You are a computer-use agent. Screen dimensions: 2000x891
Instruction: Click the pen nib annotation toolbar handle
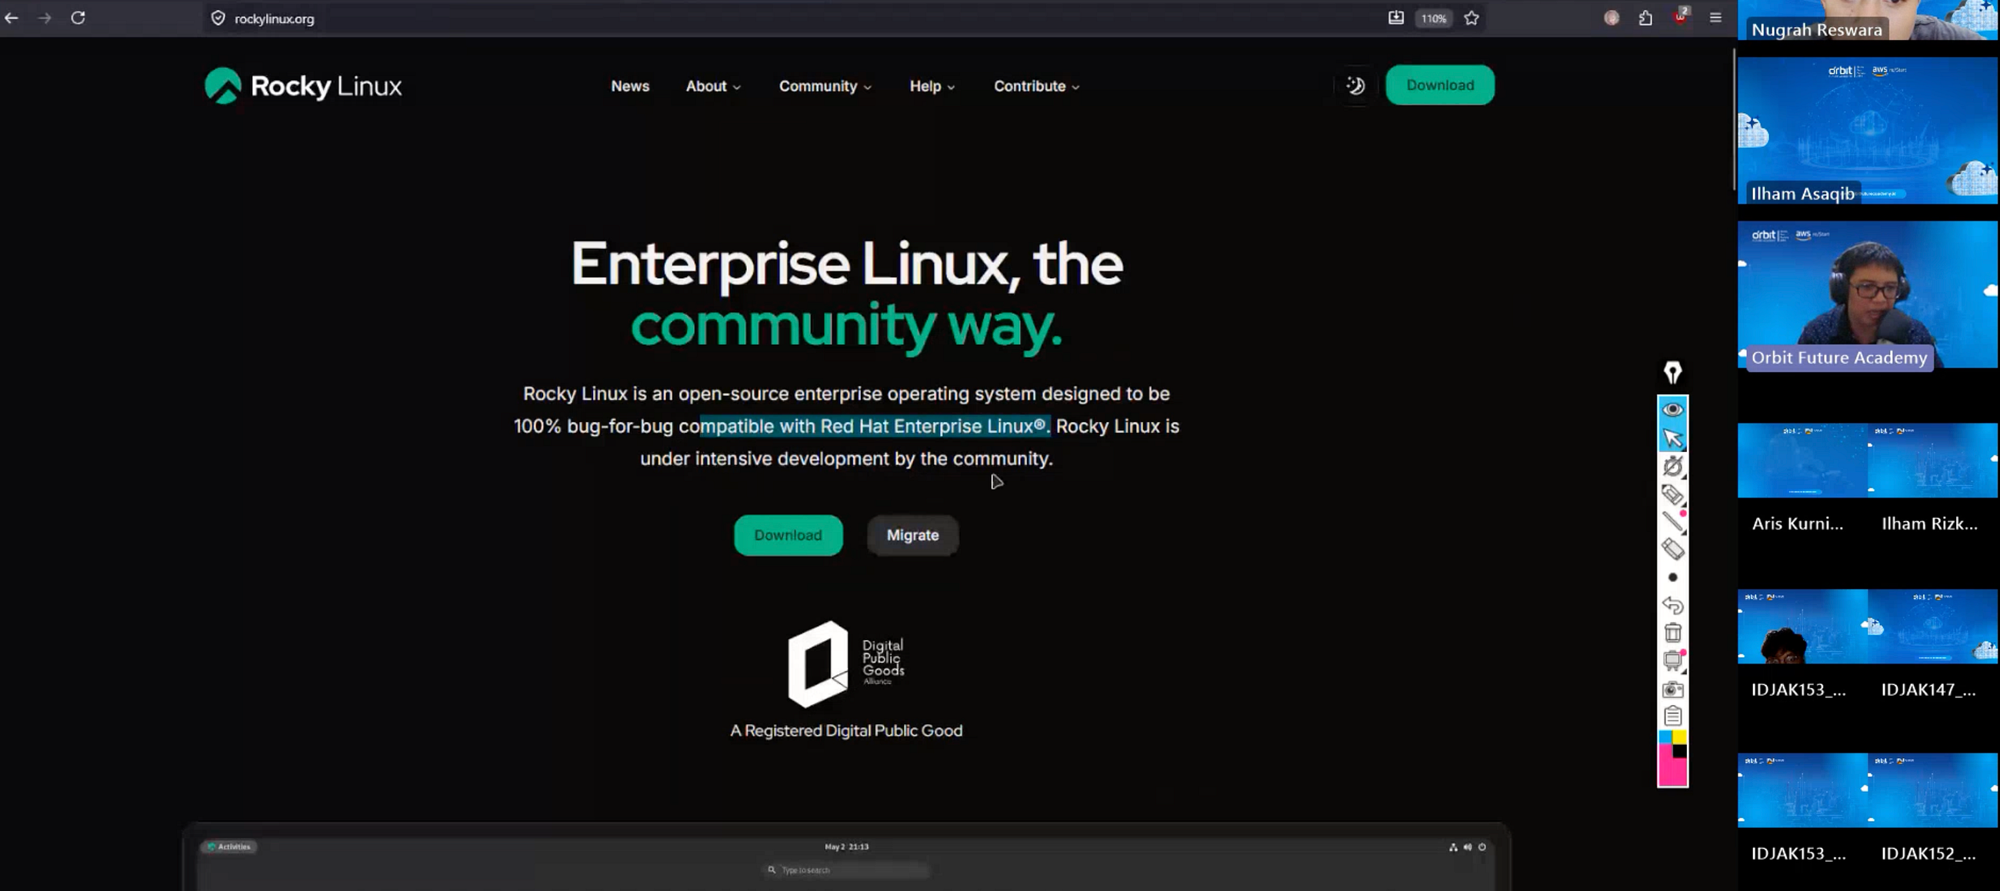tap(1672, 374)
